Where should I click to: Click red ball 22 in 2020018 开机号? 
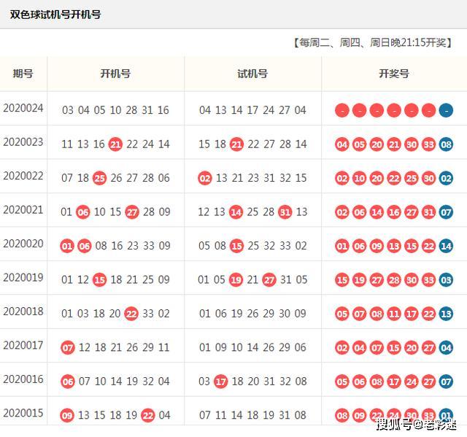click(x=131, y=314)
